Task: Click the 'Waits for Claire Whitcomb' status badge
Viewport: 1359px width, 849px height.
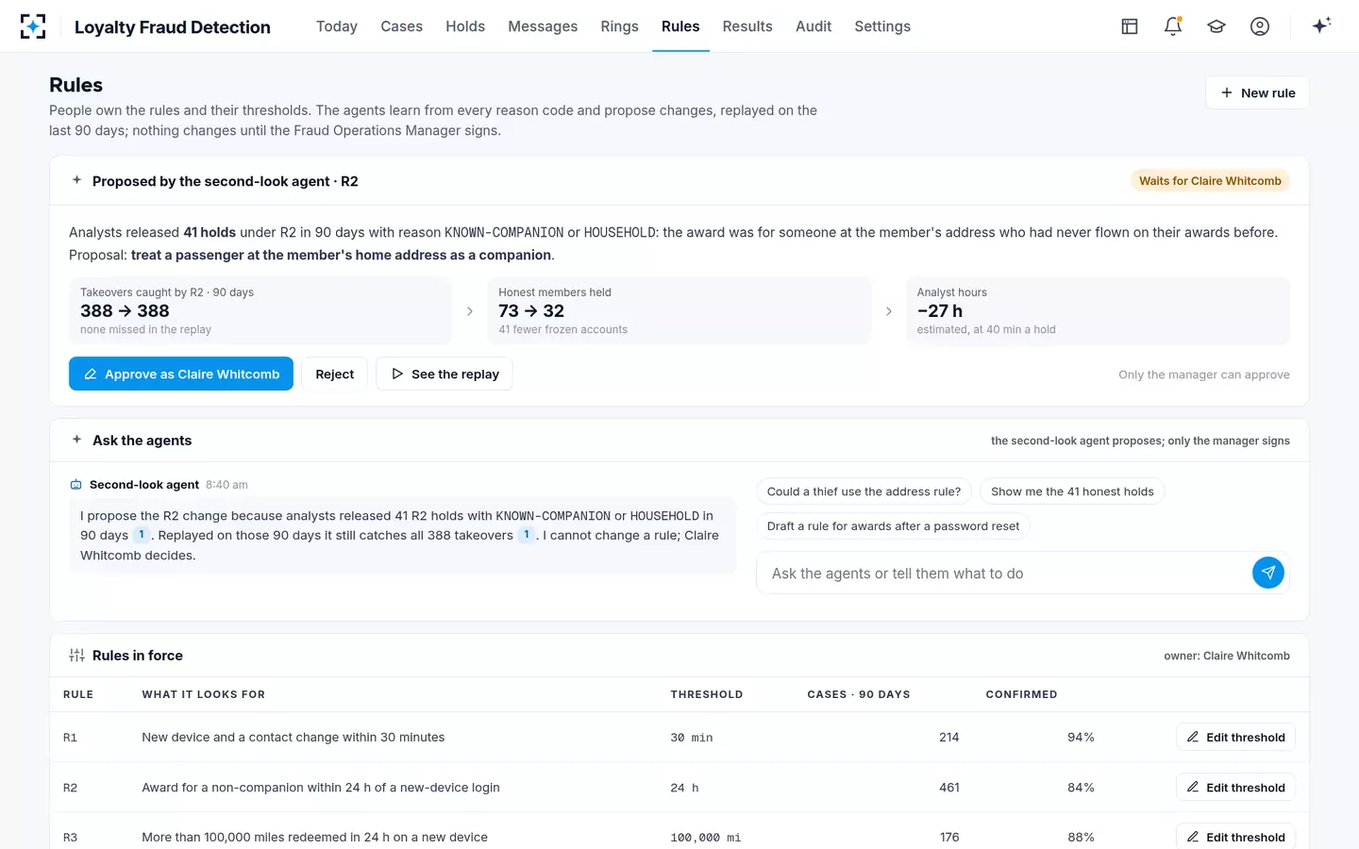Action: pos(1210,180)
